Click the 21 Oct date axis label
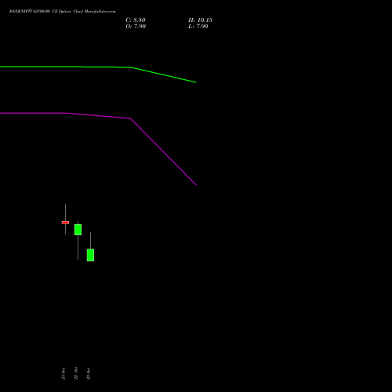Image resolution: width=392 pixels, height=392 pixels. click(64, 373)
